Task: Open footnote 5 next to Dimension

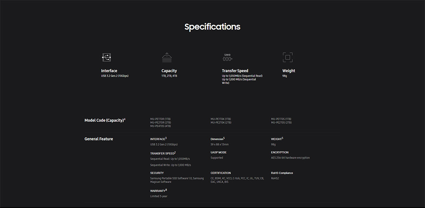Action: [x=224, y=138]
